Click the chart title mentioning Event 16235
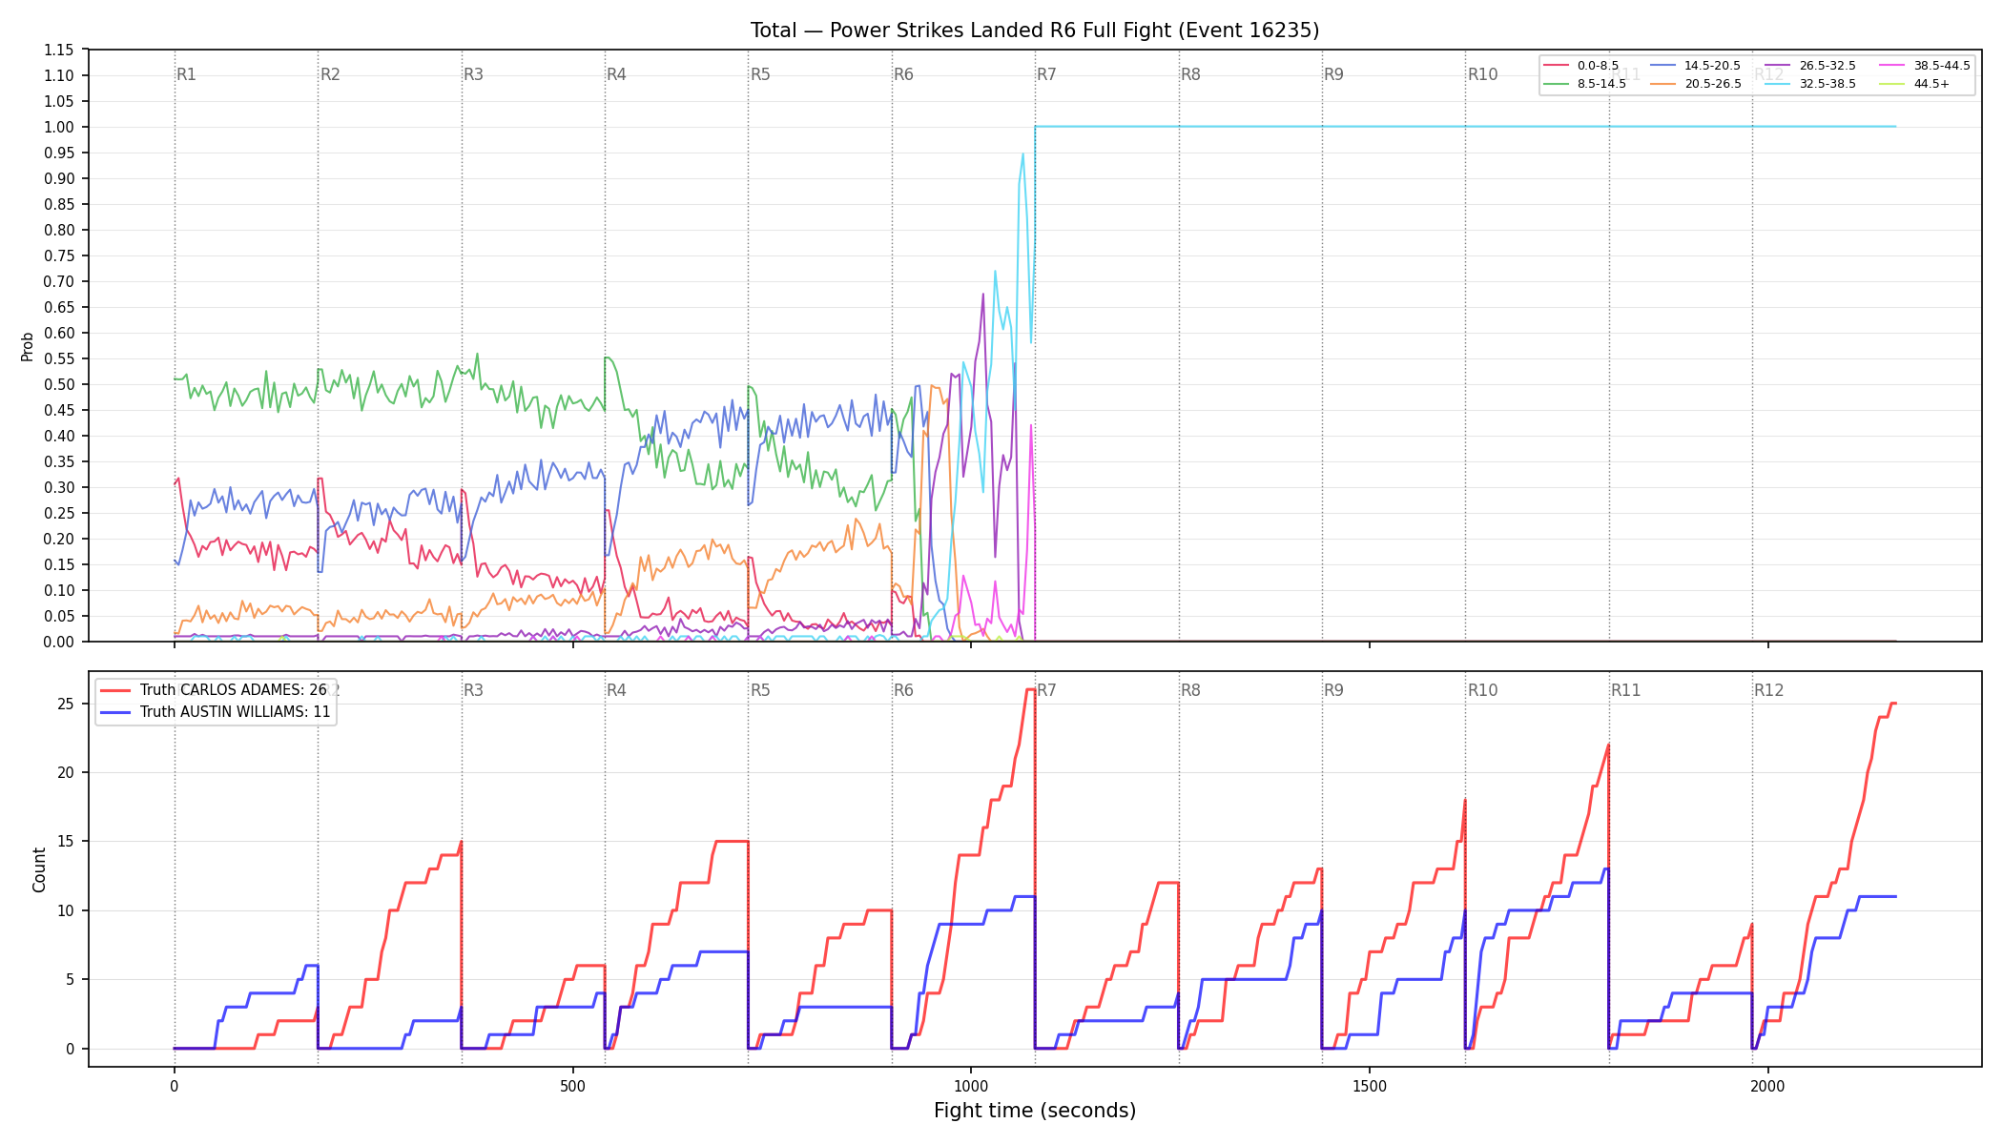Viewport: 2003px width, 1144px height. coord(1035,31)
